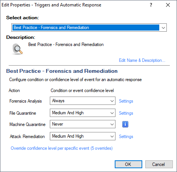Click the Forensics Analysis action label

click(26, 101)
